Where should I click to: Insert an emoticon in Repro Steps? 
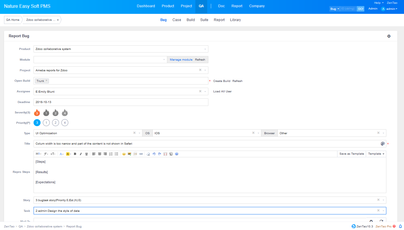coord(124,154)
